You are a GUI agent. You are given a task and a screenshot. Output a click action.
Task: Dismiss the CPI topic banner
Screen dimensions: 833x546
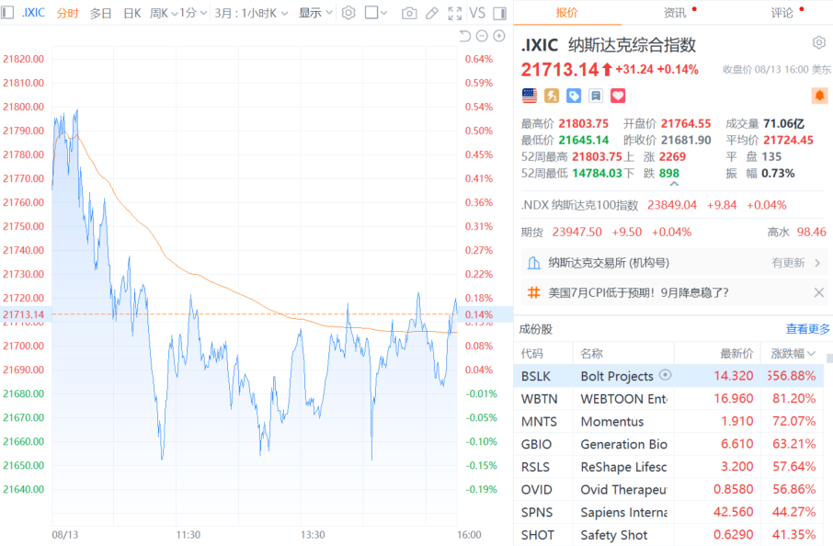pos(819,292)
